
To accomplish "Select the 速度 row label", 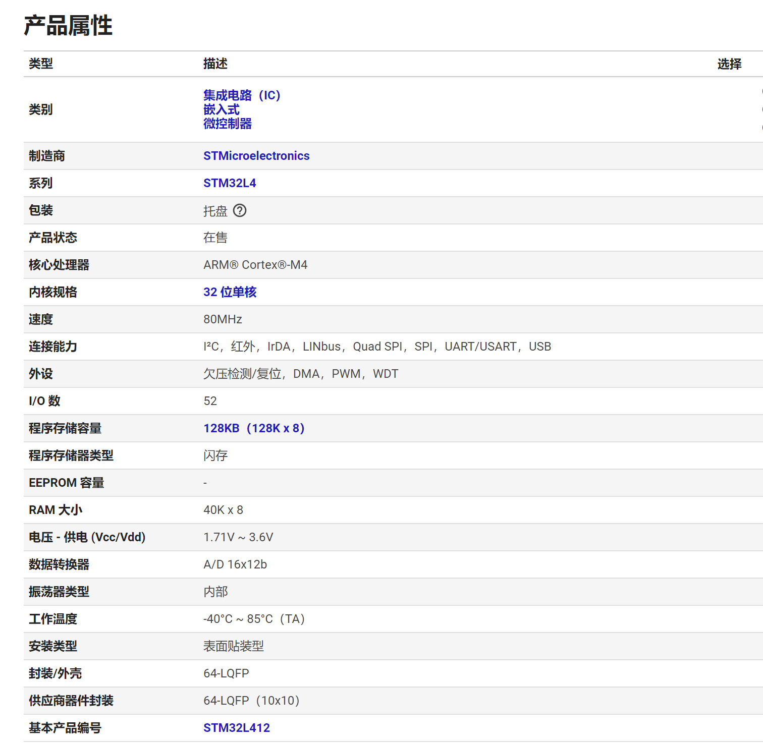I will [x=41, y=319].
